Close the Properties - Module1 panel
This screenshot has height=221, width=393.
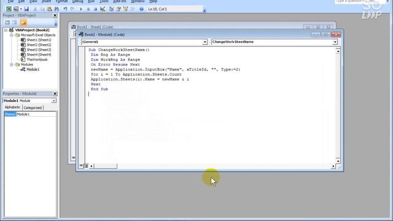point(55,94)
